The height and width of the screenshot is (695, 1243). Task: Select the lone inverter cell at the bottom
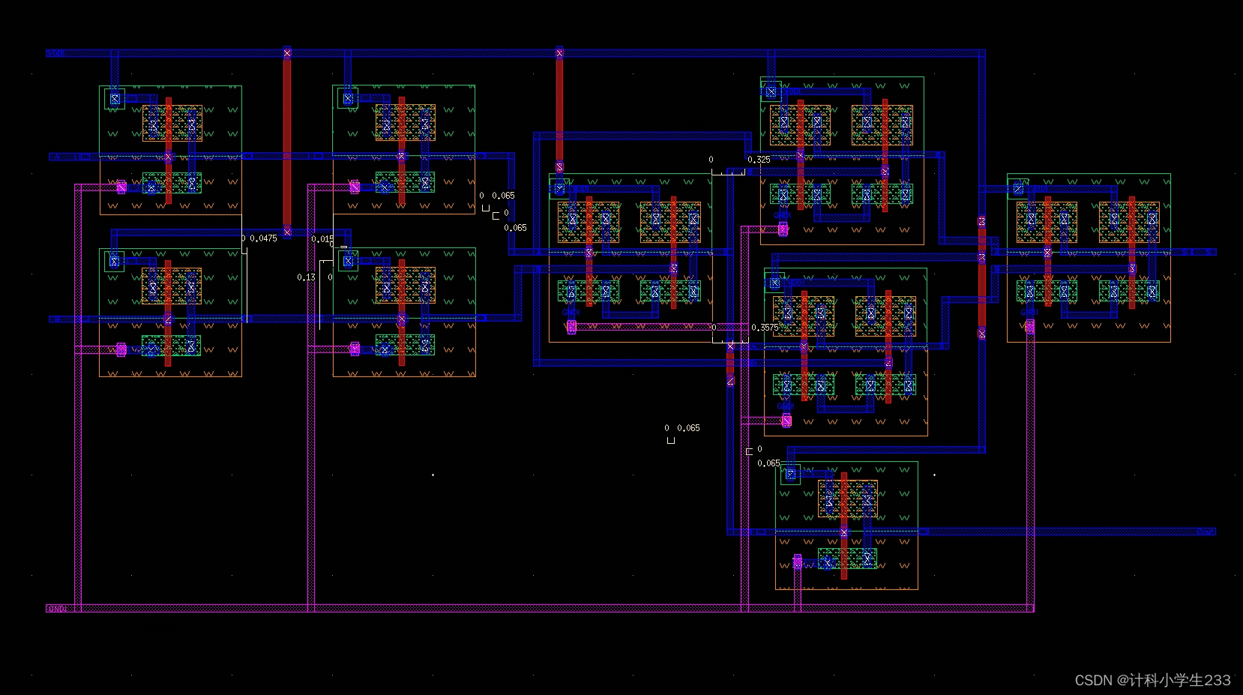click(x=846, y=526)
